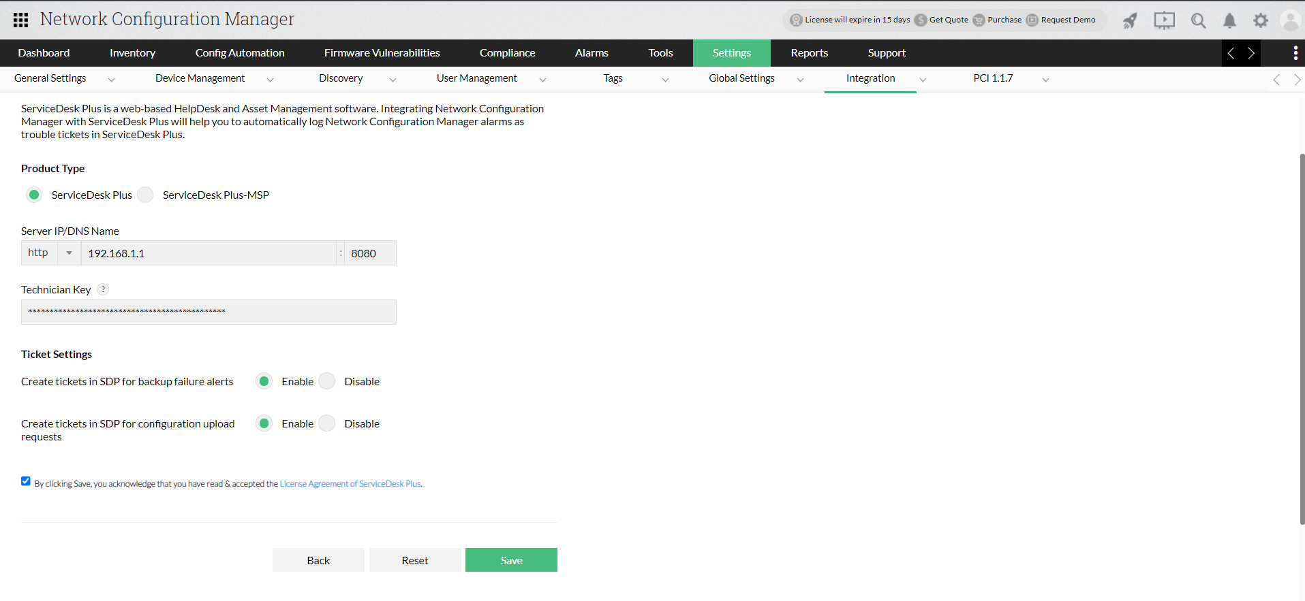1305x601 pixels.
Task: Open the apps grid launcher icon
Action: coord(20,20)
